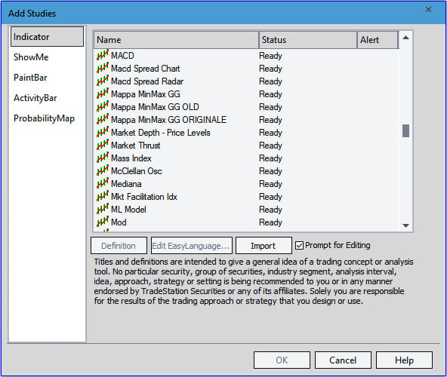Click the vertical scrollbar thumb

click(405, 130)
